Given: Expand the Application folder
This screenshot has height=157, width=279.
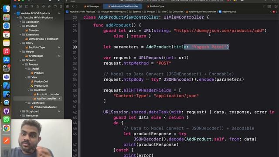Looking at the screenshot, I should pyautogui.click(x=20, y=22).
